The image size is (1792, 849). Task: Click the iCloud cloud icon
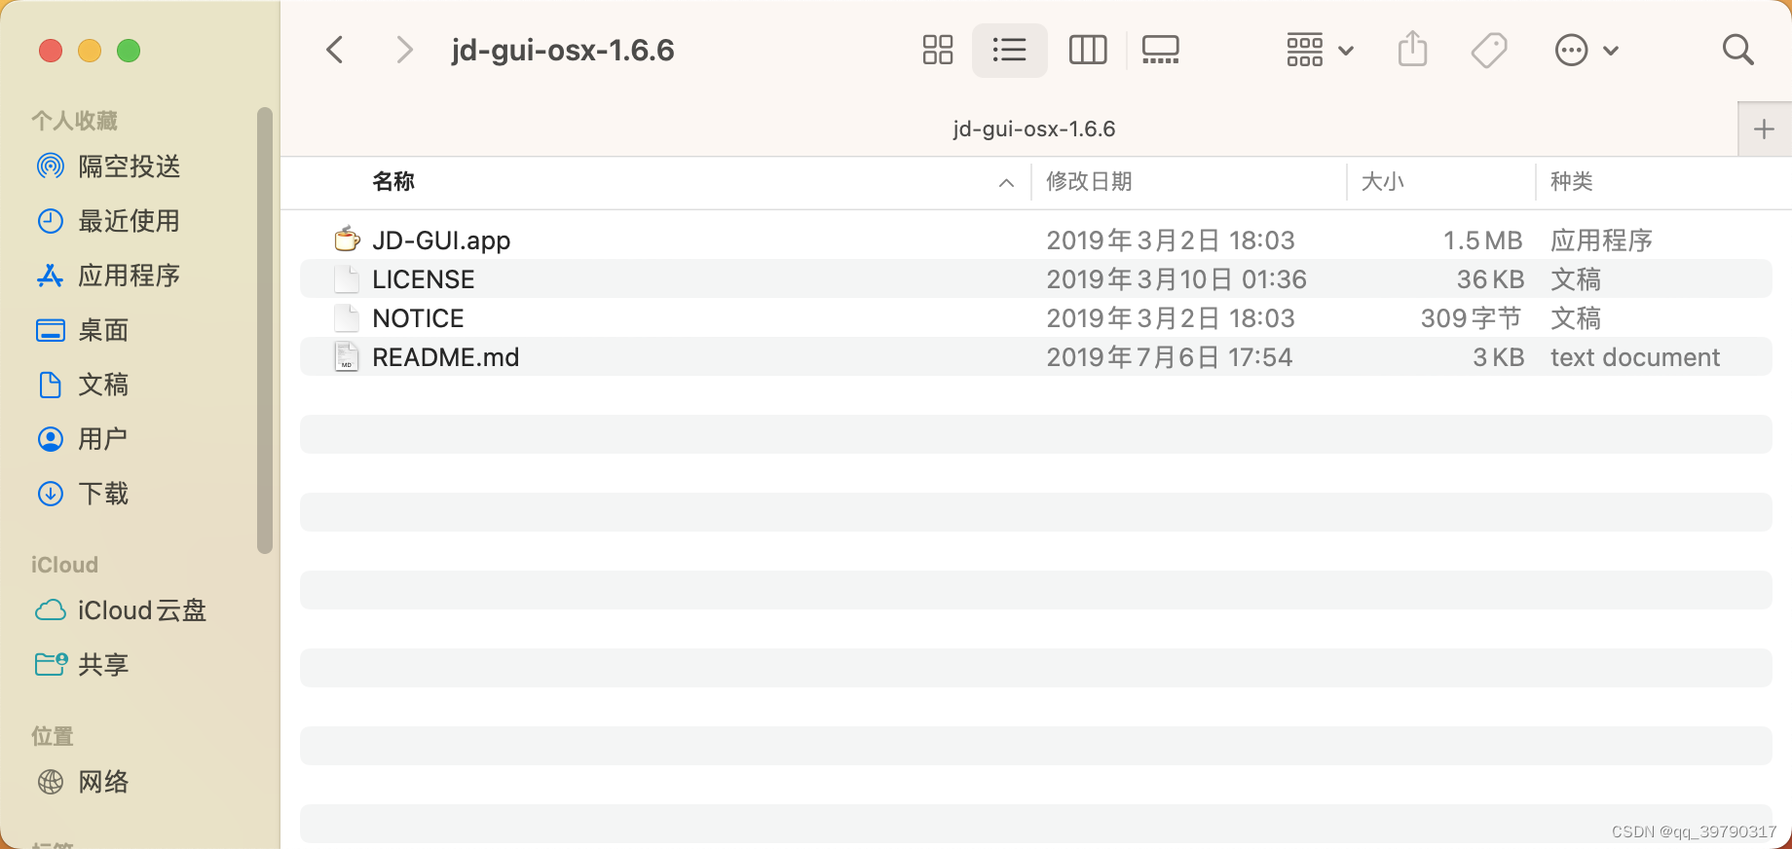(51, 610)
